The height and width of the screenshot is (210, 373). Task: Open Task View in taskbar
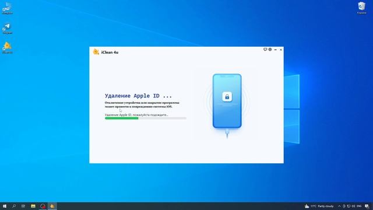(23, 206)
